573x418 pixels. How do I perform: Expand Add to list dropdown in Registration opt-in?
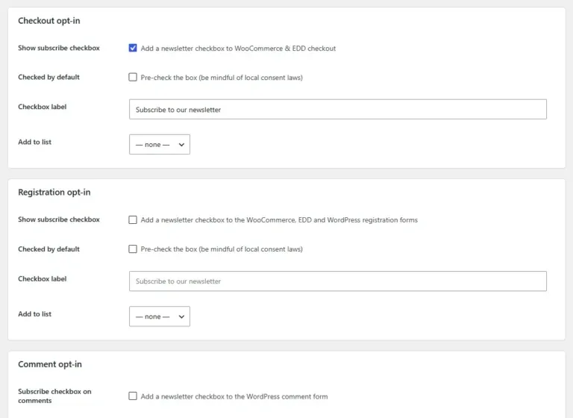coord(160,316)
